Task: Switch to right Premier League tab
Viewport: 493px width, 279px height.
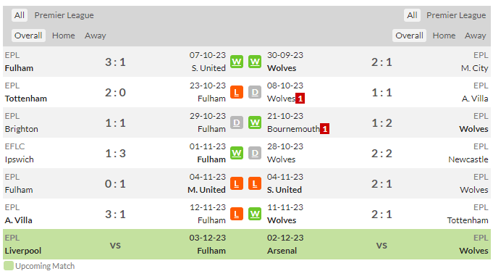Action: point(456,15)
